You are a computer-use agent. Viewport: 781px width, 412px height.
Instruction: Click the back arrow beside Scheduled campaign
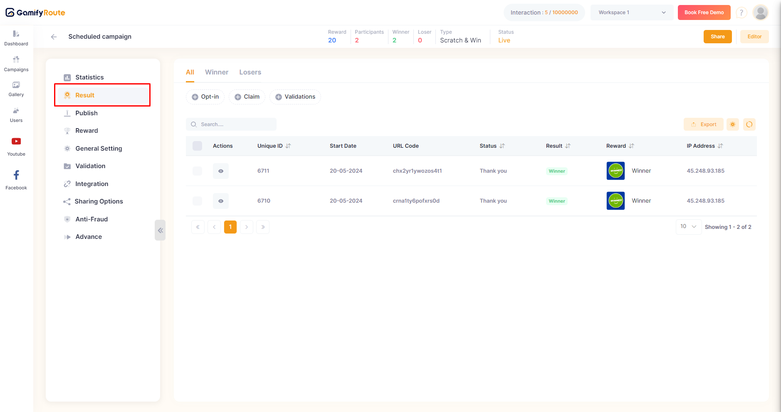[x=54, y=37]
